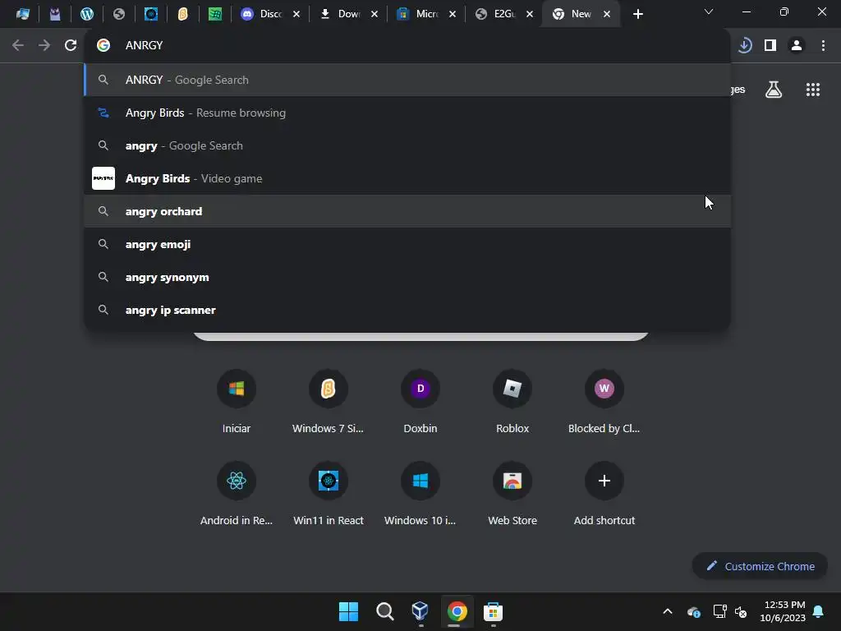Open the Windows 10 i... shortcut

[x=420, y=493]
